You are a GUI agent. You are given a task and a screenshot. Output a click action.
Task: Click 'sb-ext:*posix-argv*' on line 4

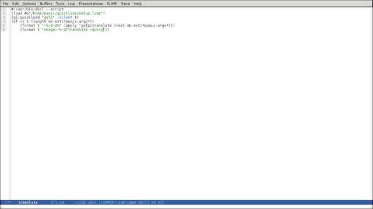click(x=70, y=21)
